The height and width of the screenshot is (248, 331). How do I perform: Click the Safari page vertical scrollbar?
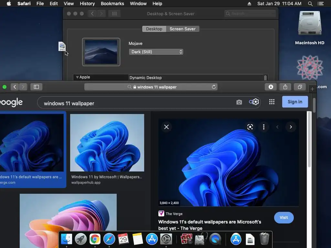(314, 105)
